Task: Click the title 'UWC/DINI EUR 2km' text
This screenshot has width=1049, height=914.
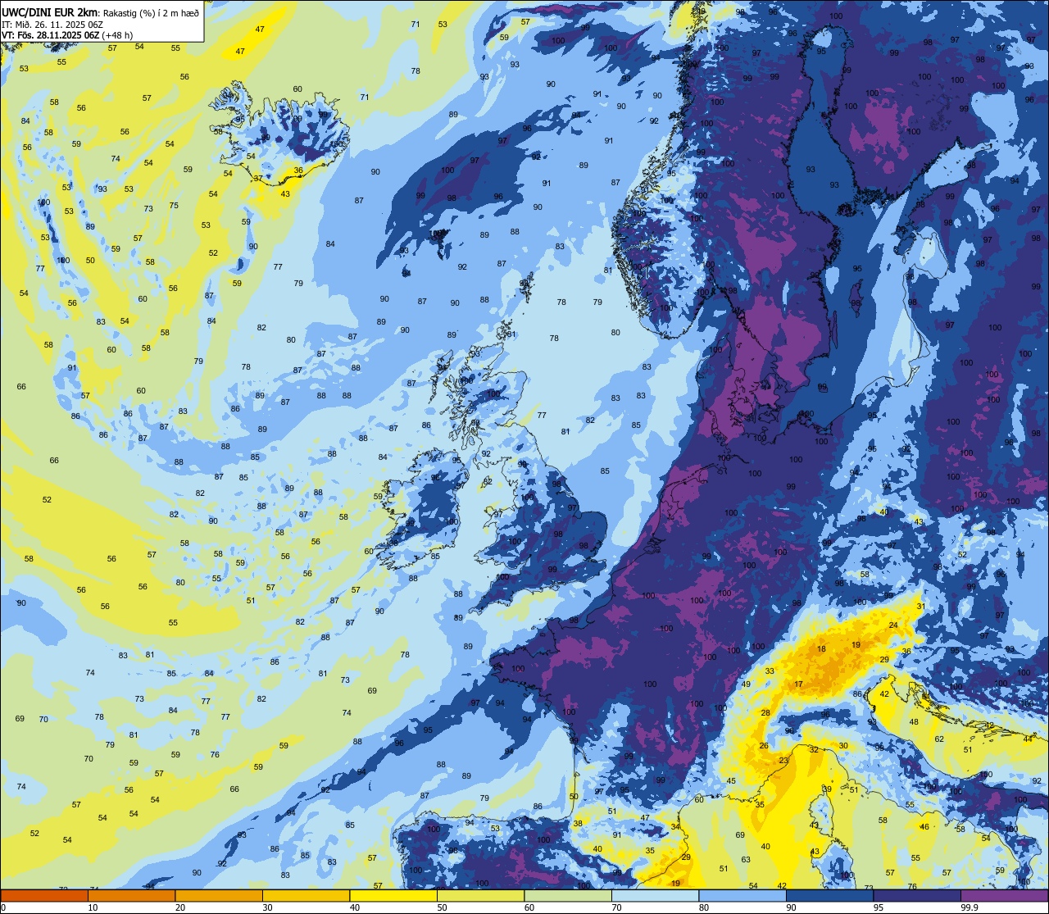Action: coord(50,12)
